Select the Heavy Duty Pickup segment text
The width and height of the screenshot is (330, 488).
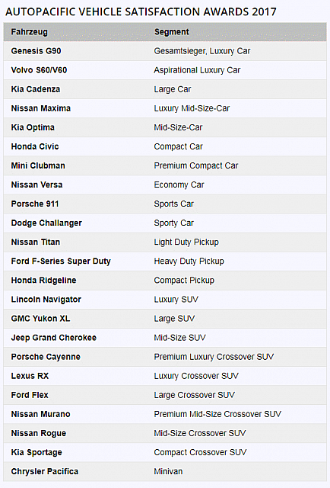(x=189, y=261)
